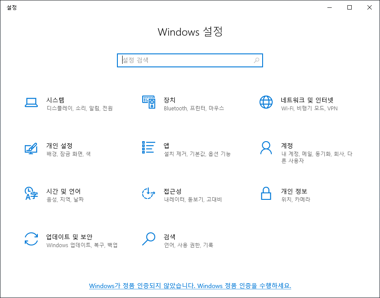The width and height of the screenshot is (380, 298).
Task: Click the 업데이트 및 보안 label
Action: pyautogui.click(x=69, y=237)
